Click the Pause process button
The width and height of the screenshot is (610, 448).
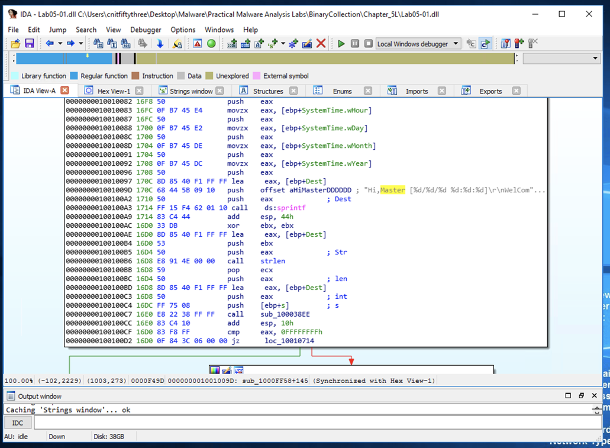point(355,44)
